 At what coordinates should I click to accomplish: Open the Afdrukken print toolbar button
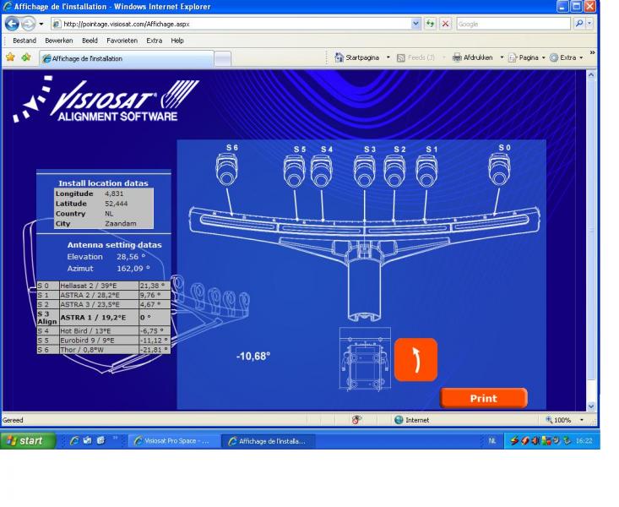coord(476,57)
